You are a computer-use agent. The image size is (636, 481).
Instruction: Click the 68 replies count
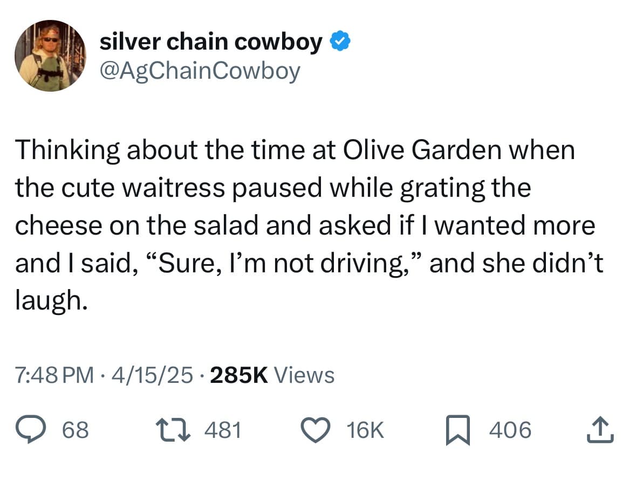tap(76, 430)
